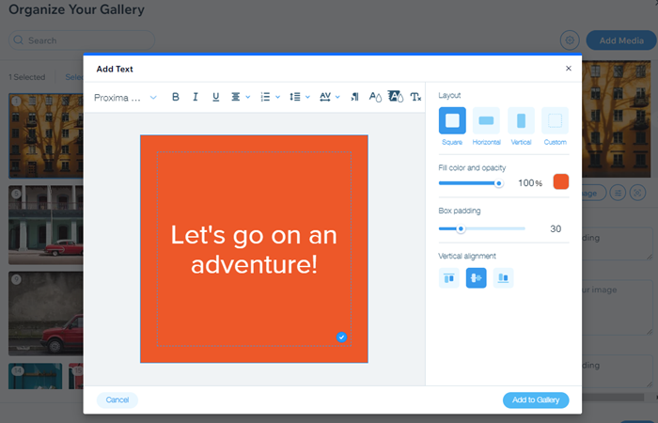Expand the line spacing dropdown arrow
Viewport: 658px width, 423px height.
(x=307, y=98)
